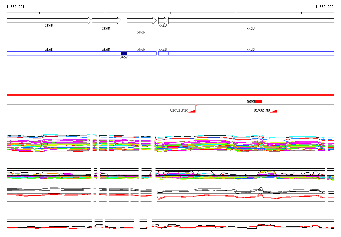Click the xkzB gene arrow

pos(163,21)
